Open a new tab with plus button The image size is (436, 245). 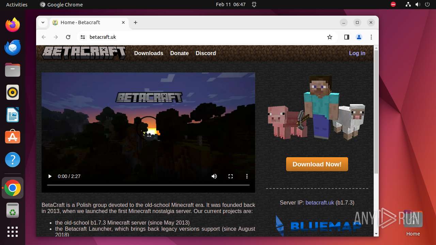coord(136,22)
